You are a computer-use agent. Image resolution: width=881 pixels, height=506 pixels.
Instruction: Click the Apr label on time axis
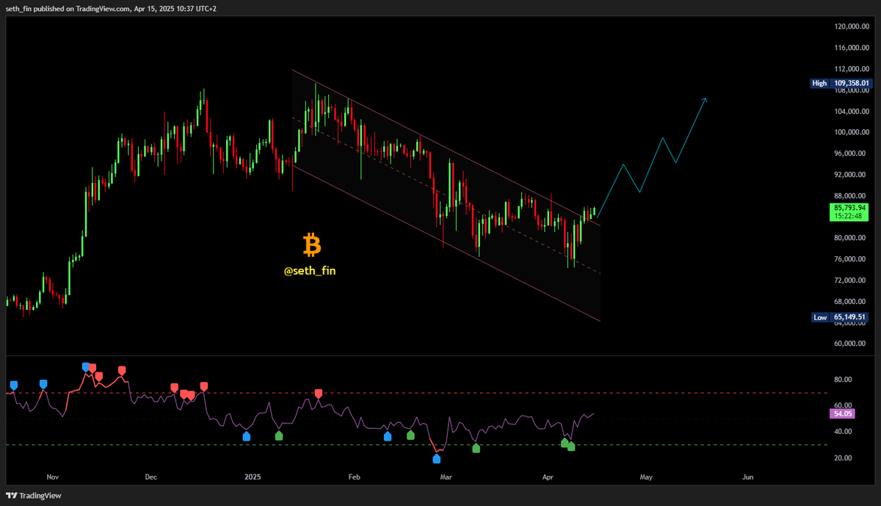[x=547, y=477]
